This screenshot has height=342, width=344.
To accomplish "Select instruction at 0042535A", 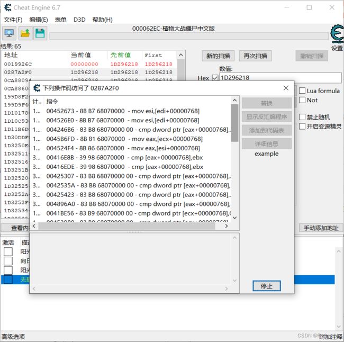I will (131, 185).
